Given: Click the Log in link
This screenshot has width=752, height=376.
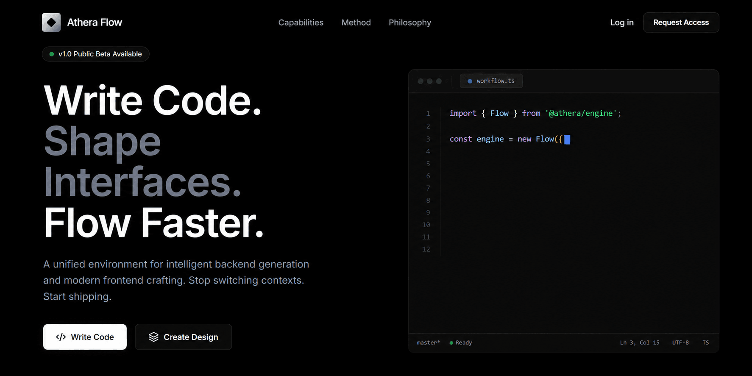Looking at the screenshot, I should coord(622,22).
